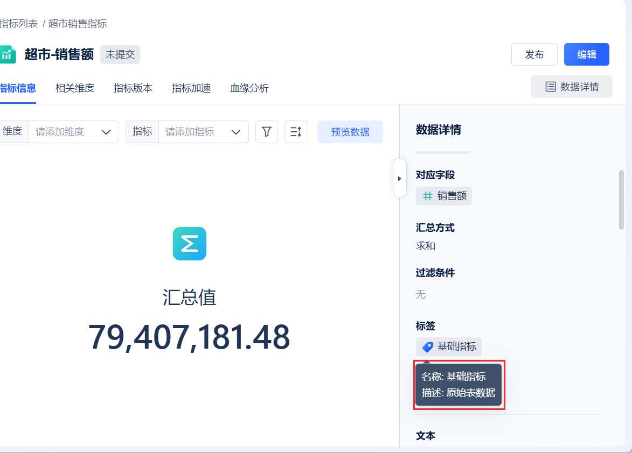Image resolution: width=632 pixels, height=453 pixels.
Task: Click the 汇总方式 section label
Action: click(435, 228)
